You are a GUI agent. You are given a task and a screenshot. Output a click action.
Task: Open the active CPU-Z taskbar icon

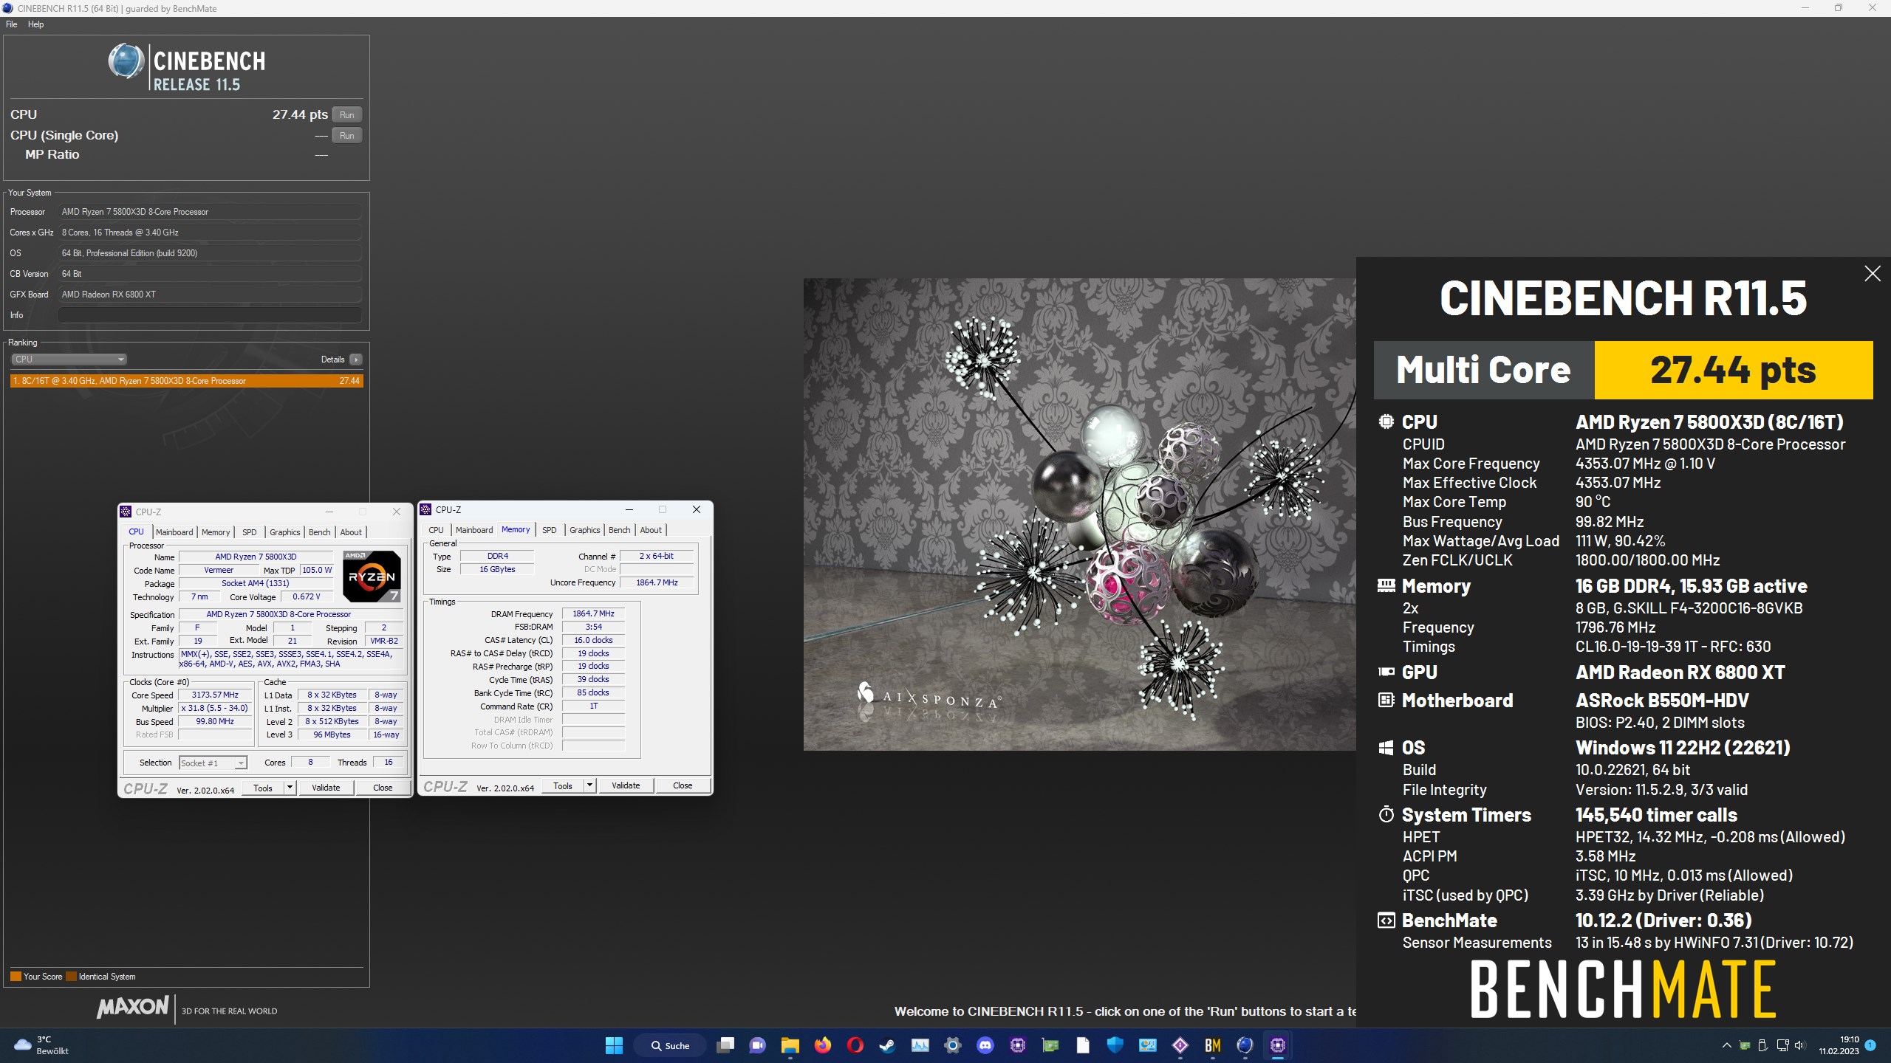coord(1278,1045)
